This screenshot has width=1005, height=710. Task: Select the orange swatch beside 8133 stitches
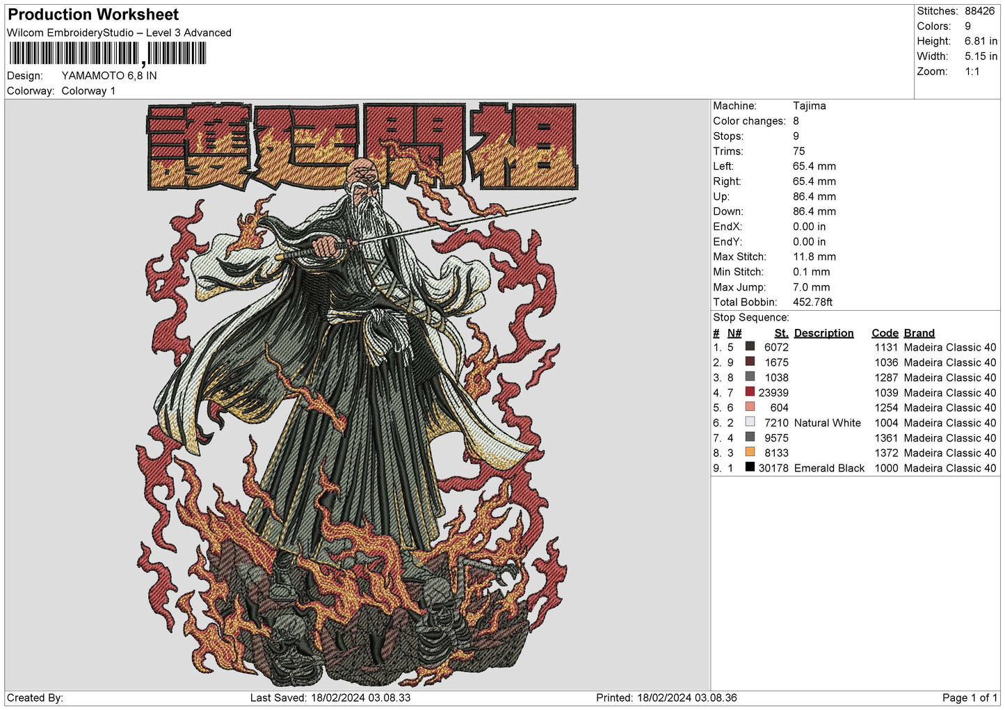coord(750,452)
